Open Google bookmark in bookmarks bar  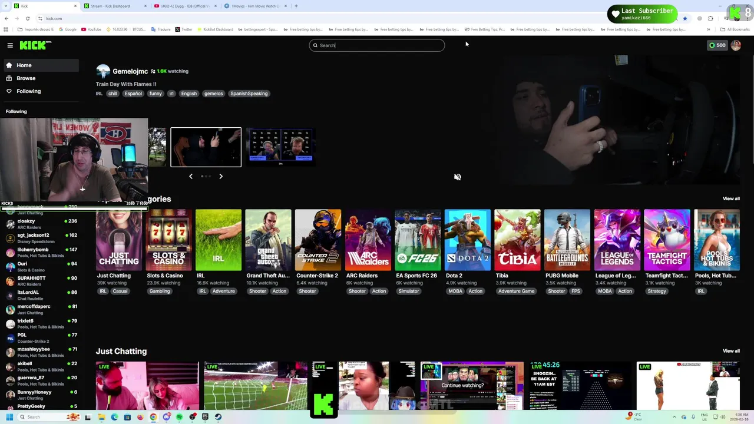[x=68, y=29]
